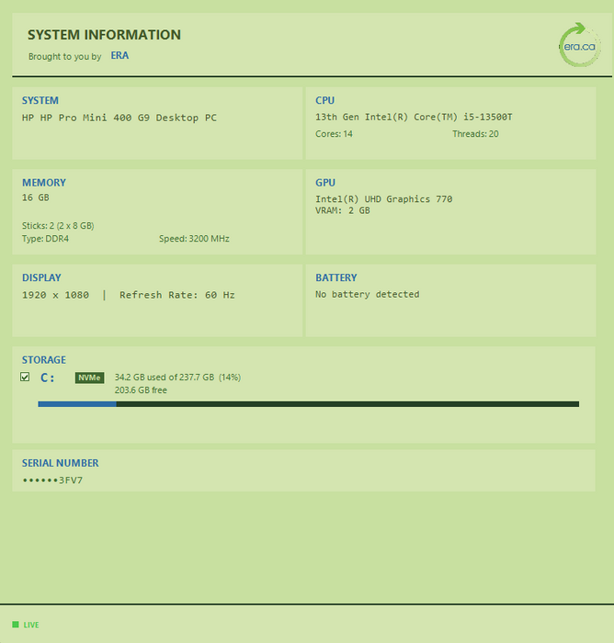This screenshot has width=614, height=643.
Task: Select 'HP HP Pro Mini 400 G9 Desktop PC' text
Action: [x=119, y=118]
